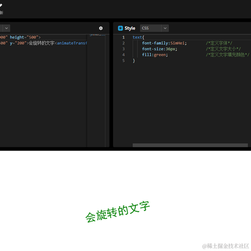This screenshot has height=251, width=251.
Task: Open the CSS language dropdown
Action: (154, 28)
